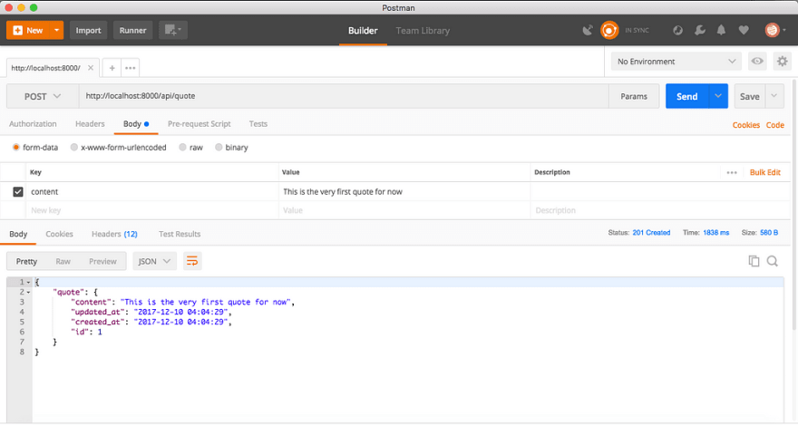Open settings wrench icon in header
Viewport: 798px width, 425px height.
click(x=700, y=31)
